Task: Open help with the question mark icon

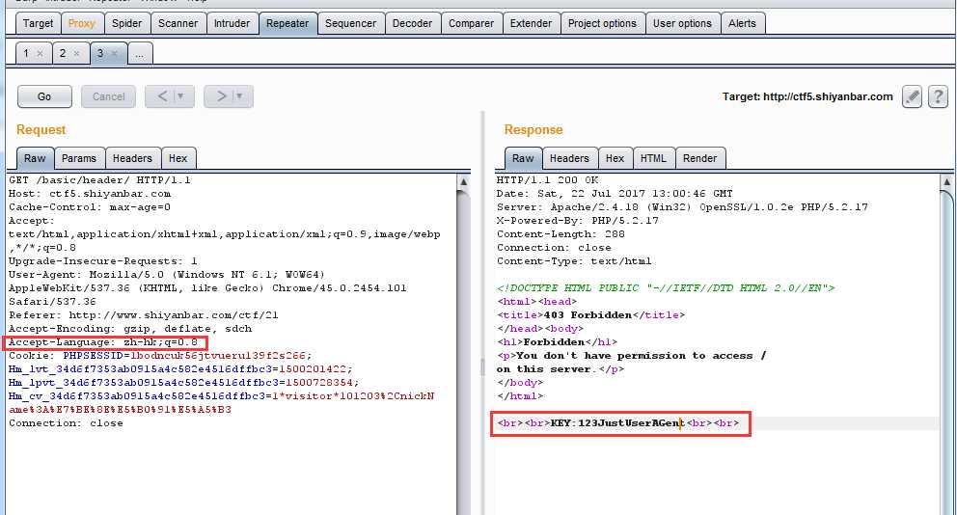Action: pos(938,96)
